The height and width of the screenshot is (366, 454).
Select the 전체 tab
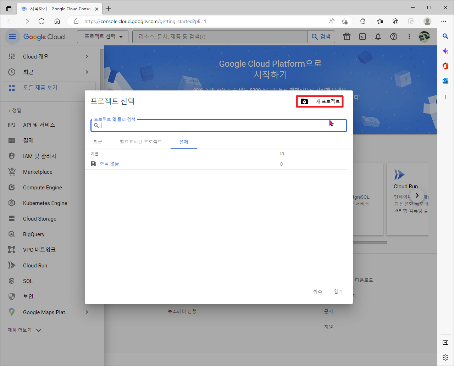click(184, 142)
